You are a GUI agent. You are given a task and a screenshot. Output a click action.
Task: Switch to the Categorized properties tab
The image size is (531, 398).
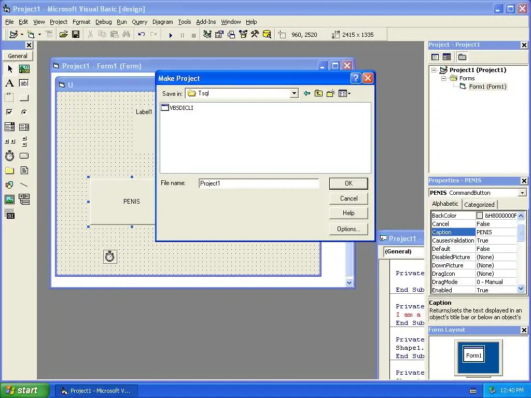[x=479, y=204]
